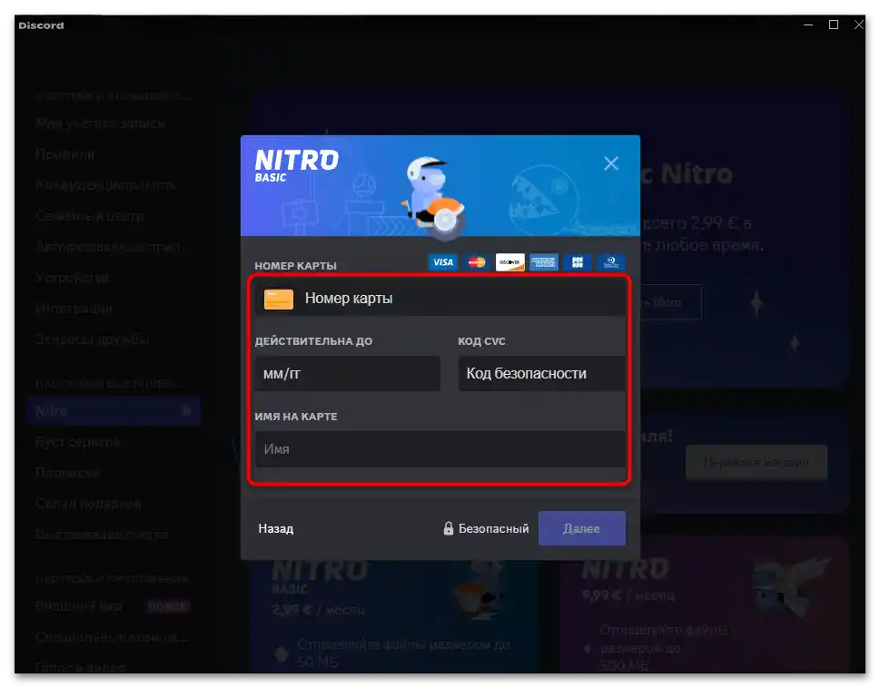Open Внешний вид settings section
Viewport: 880px width, 688px height.
79,606
